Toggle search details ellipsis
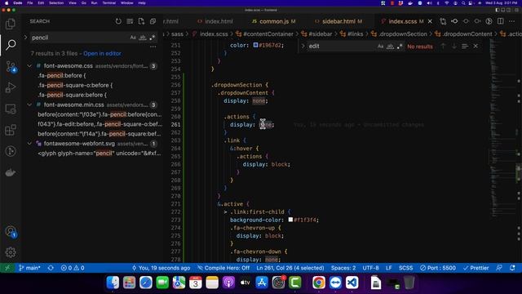This screenshot has height=294, width=522. (153, 47)
